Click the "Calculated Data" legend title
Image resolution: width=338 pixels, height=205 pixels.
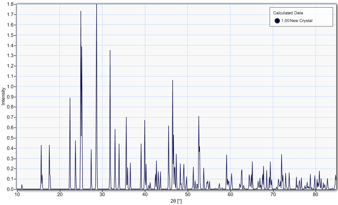(288, 13)
